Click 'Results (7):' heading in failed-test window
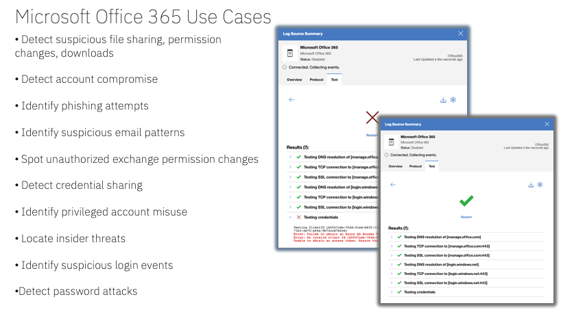This screenshot has height=312, width=561. (x=298, y=147)
